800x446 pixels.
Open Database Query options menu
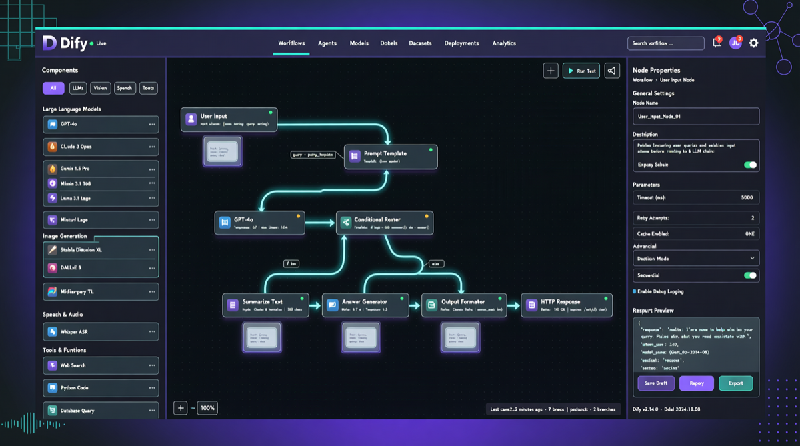pos(152,411)
